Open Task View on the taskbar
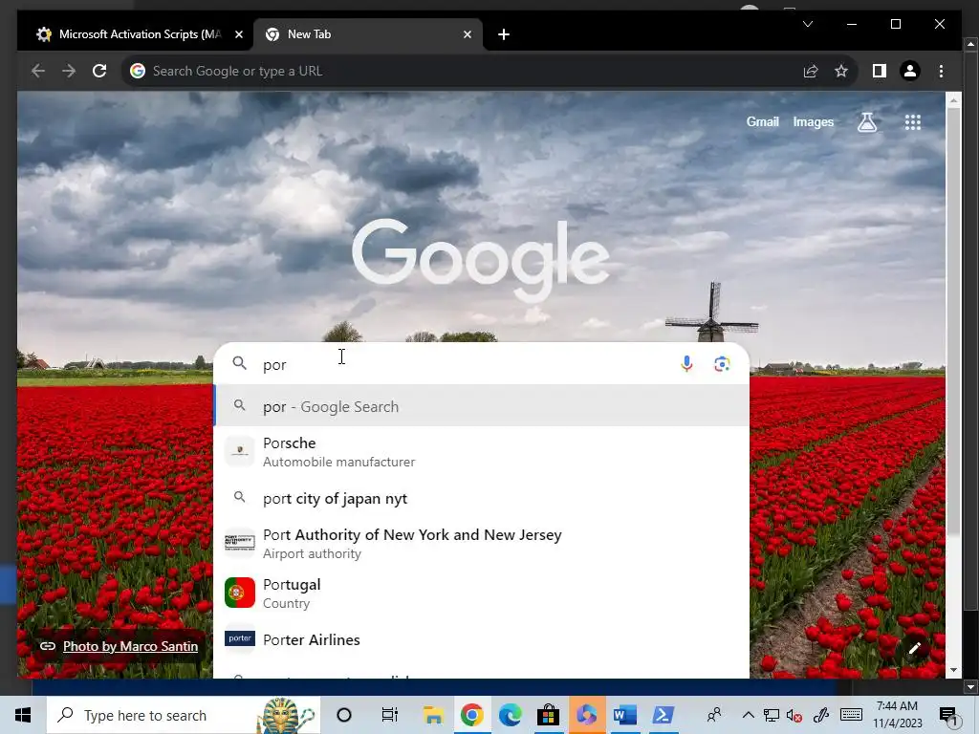This screenshot has height=734, width=979. [x=390, y=715]
